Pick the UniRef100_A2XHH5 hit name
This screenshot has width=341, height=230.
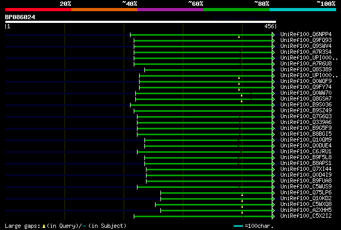[306, 210]
